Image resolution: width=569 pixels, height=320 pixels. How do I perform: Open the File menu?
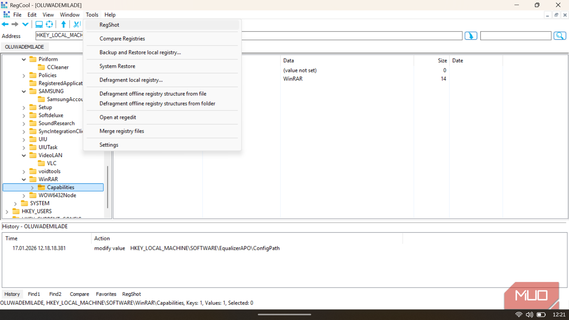click(17, 15)
